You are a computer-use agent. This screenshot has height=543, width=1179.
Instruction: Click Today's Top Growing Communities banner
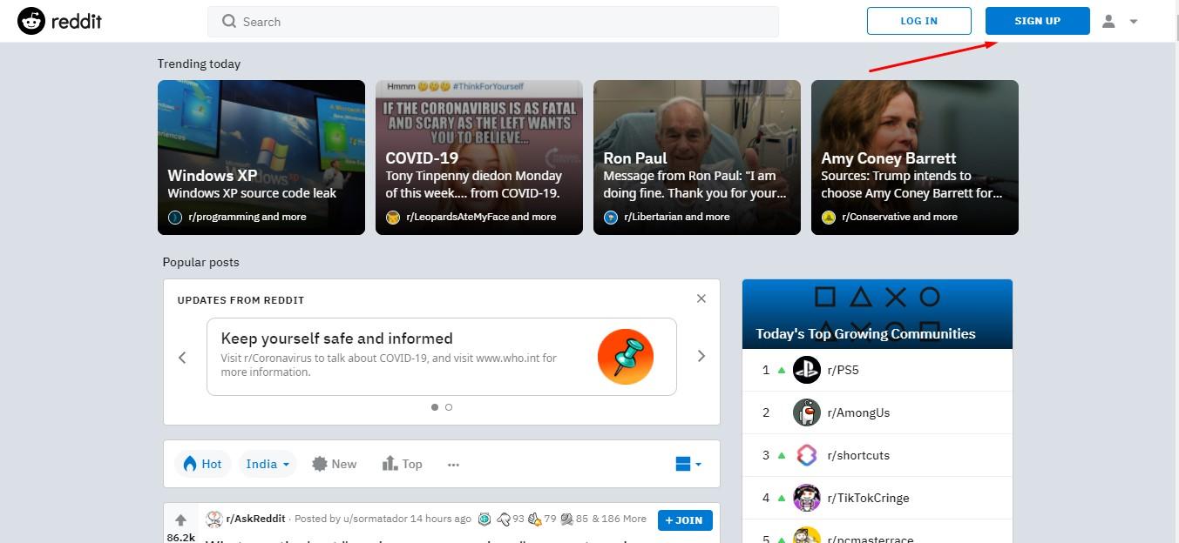(877, 314)
